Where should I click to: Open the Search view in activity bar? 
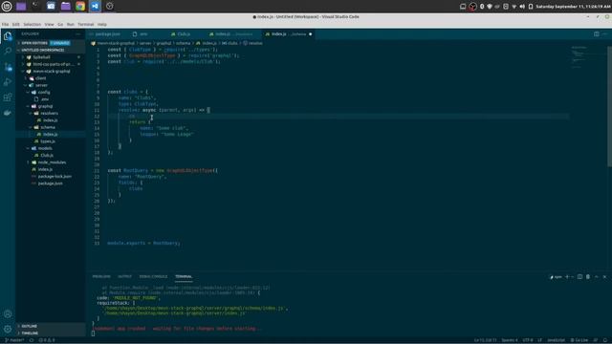tap(8, 51)
